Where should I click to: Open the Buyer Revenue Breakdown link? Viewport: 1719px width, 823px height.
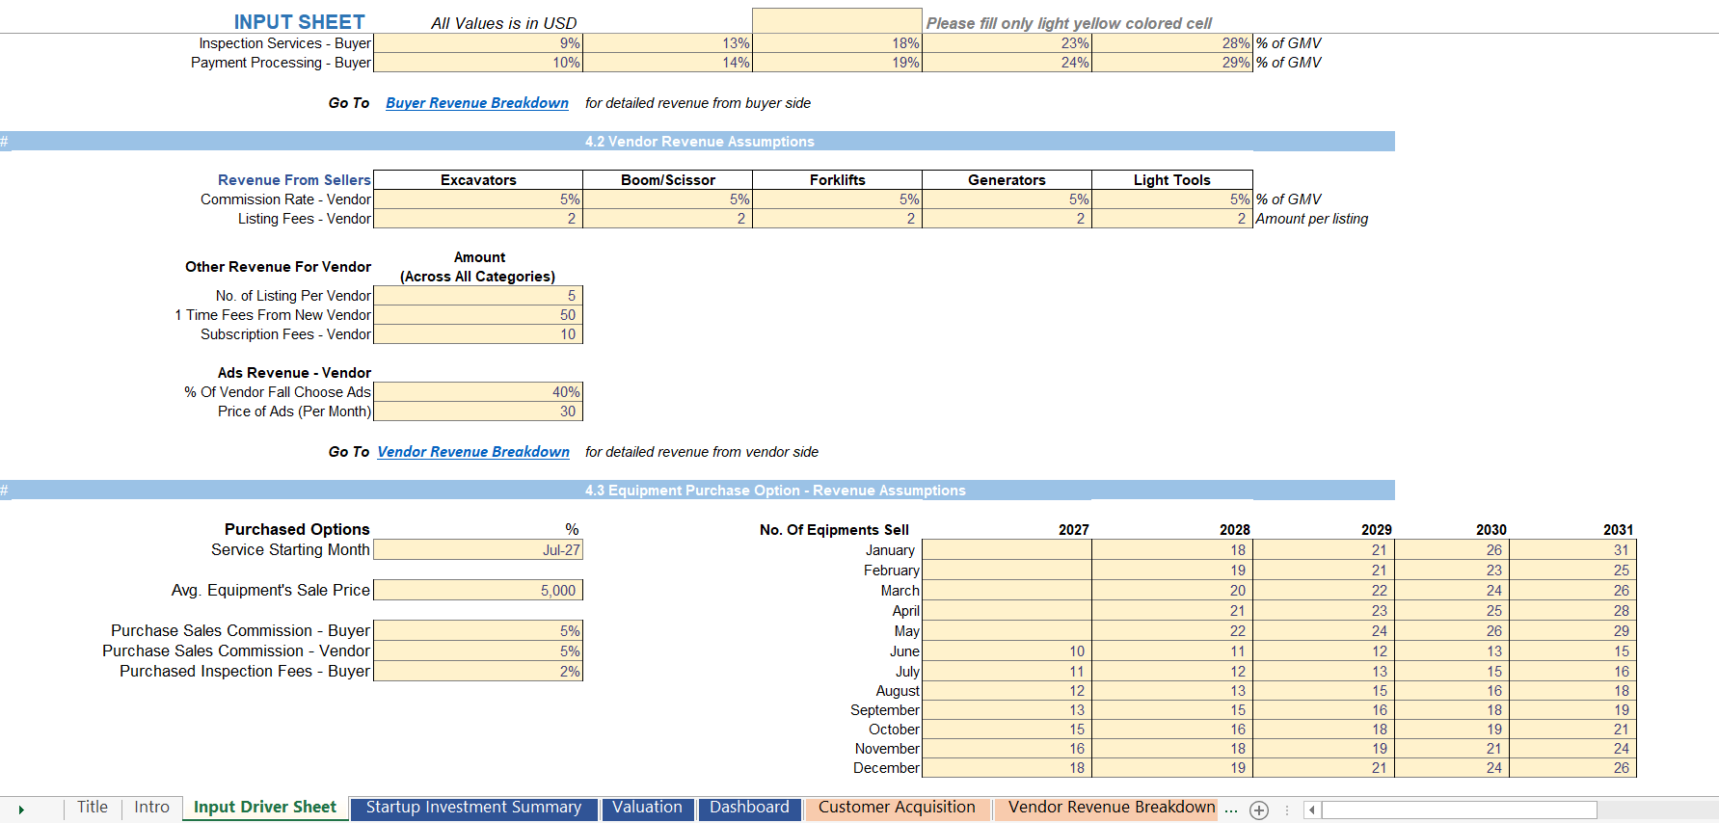[477, 103]
